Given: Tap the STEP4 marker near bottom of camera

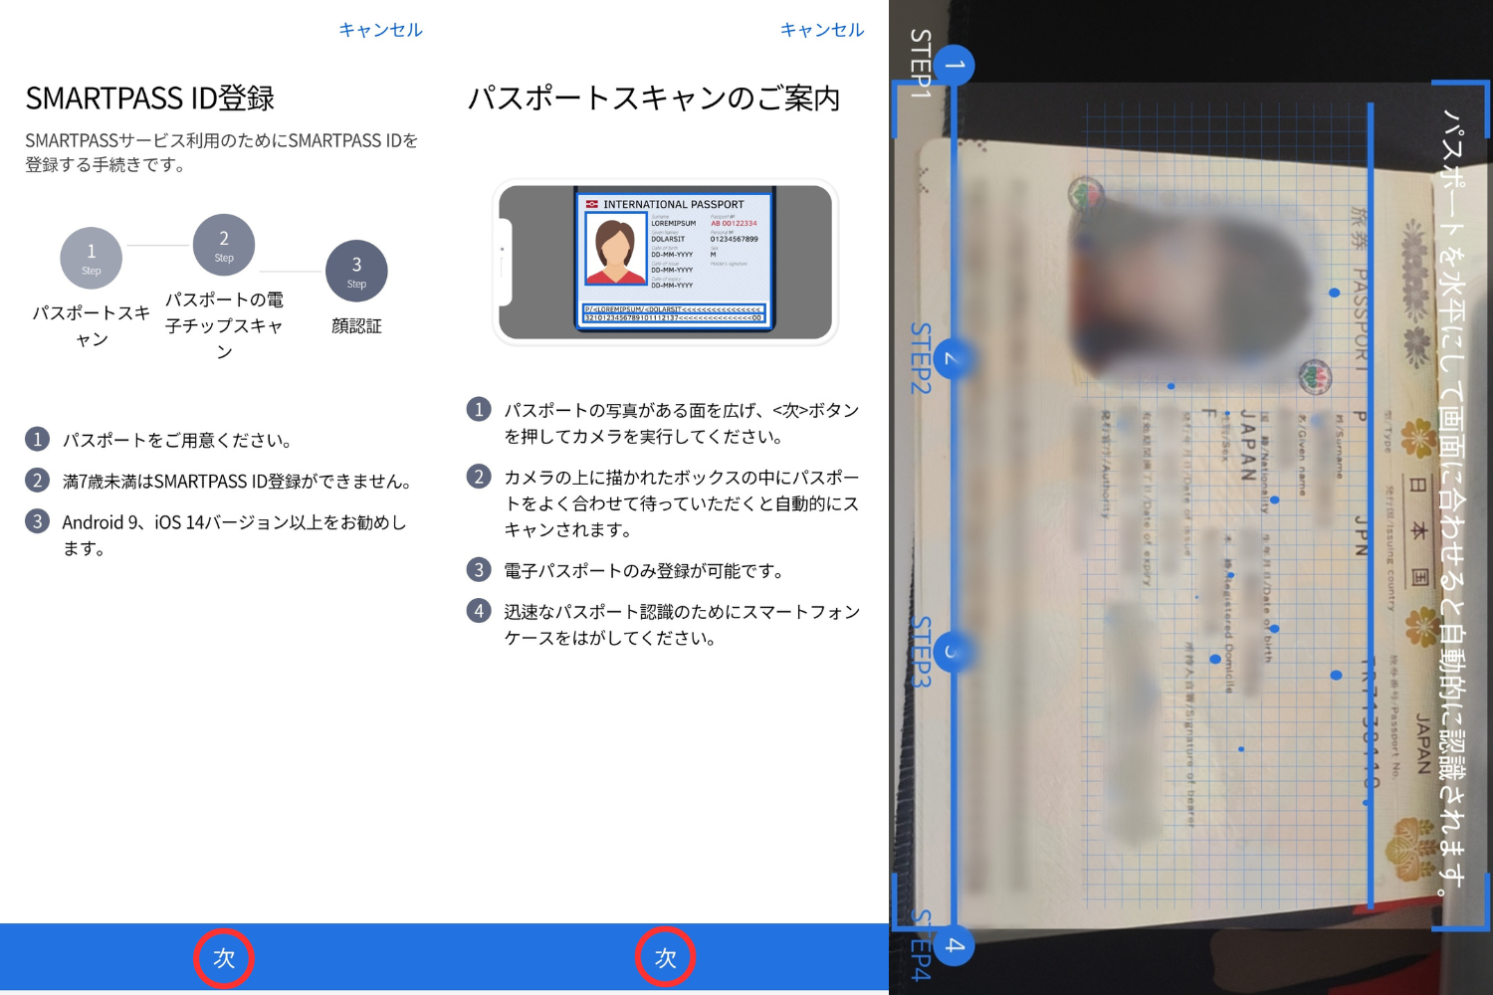Looking at the screenshot, I should [x=953, y=946].
